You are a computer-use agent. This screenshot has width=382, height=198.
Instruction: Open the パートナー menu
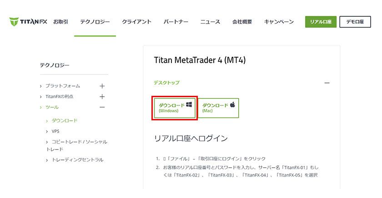tap(176, 22)
